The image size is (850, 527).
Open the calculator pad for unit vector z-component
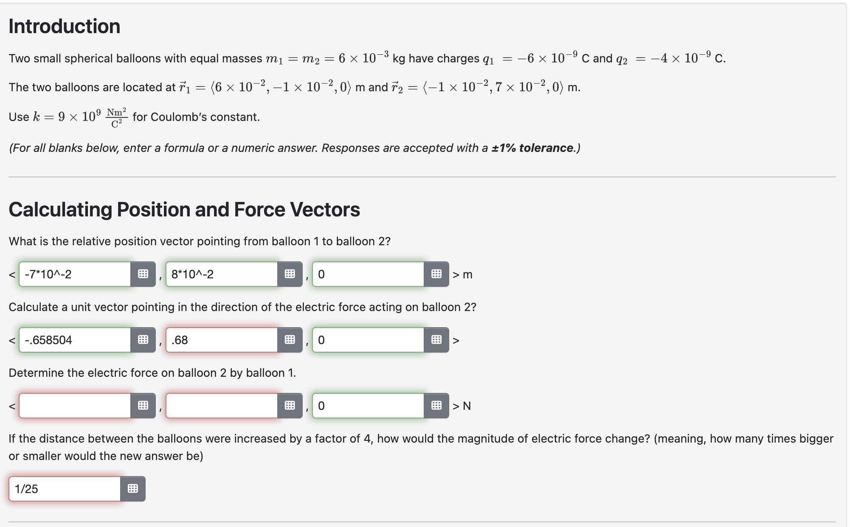[x=436, y=339]
